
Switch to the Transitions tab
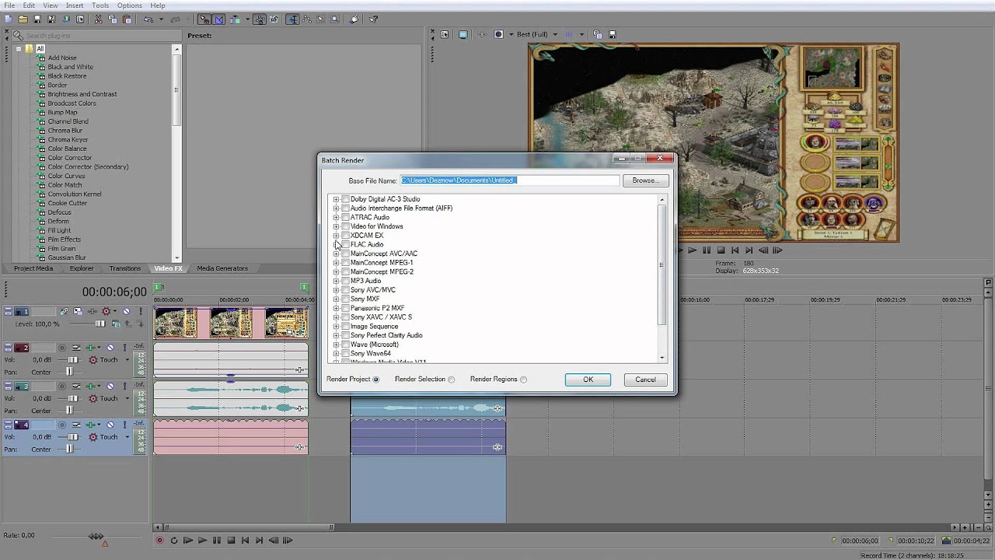124,268
